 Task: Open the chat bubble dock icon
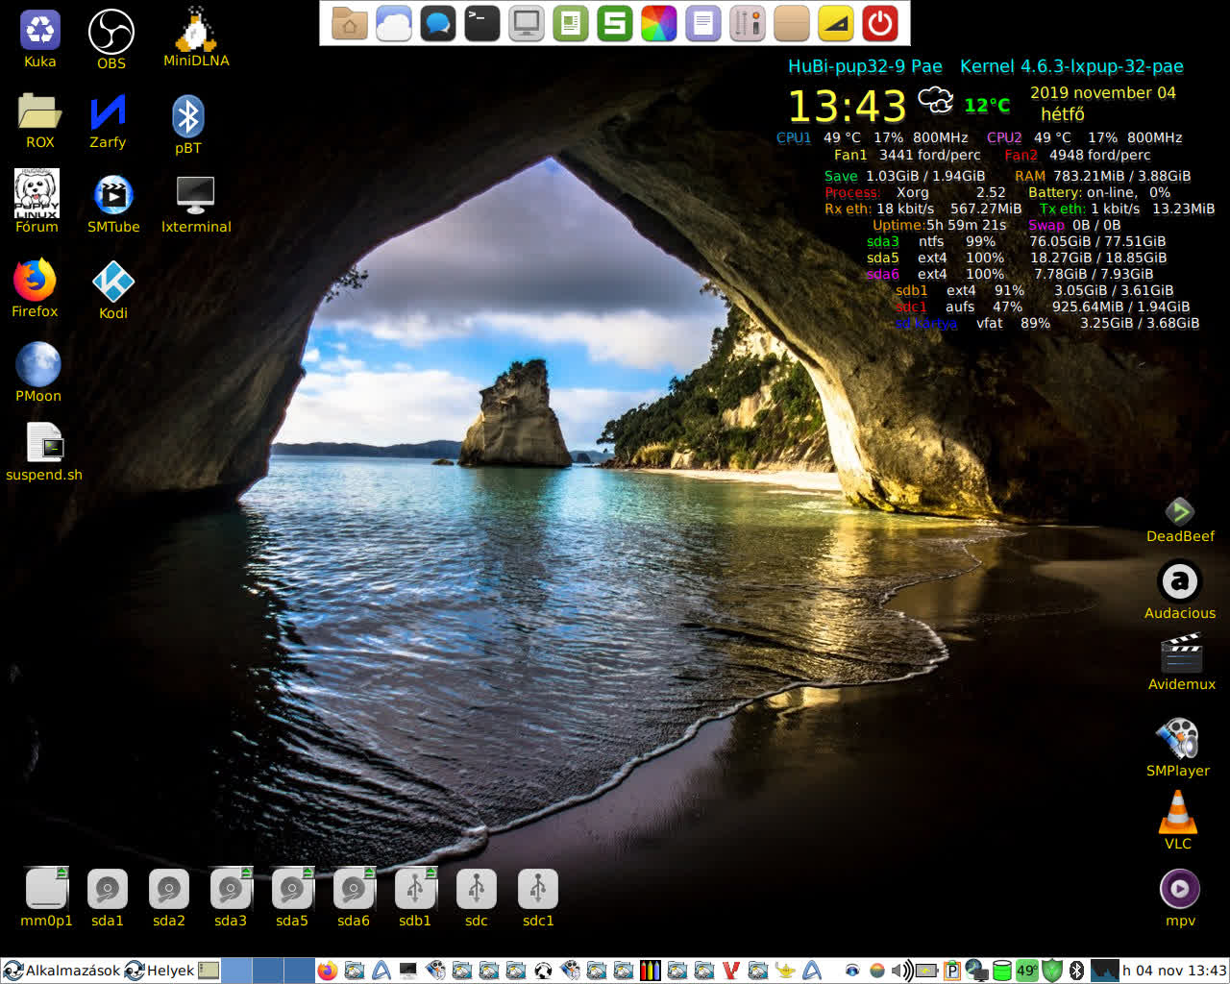pos(438,23)
